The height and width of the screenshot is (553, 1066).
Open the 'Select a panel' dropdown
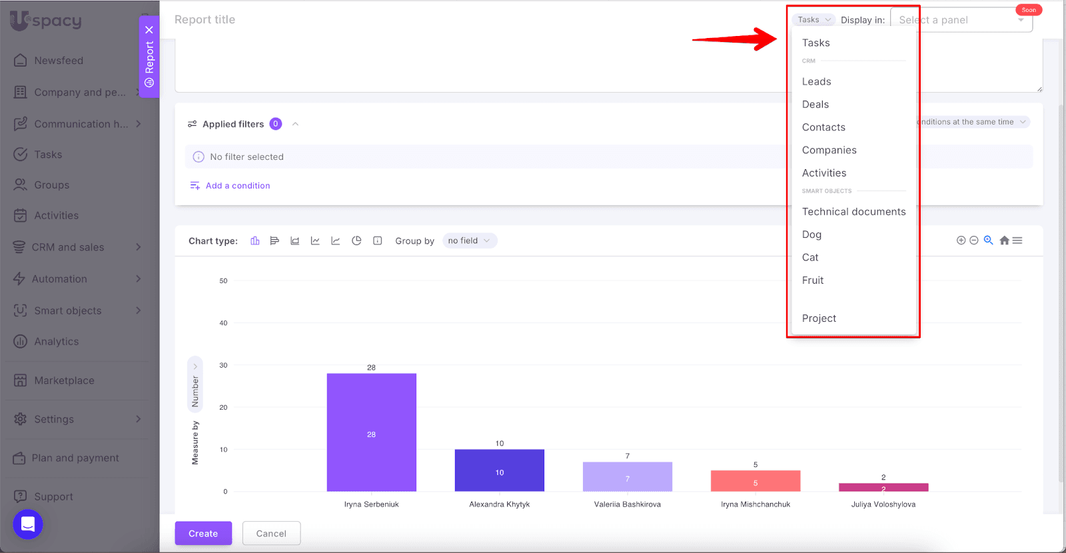961,20
